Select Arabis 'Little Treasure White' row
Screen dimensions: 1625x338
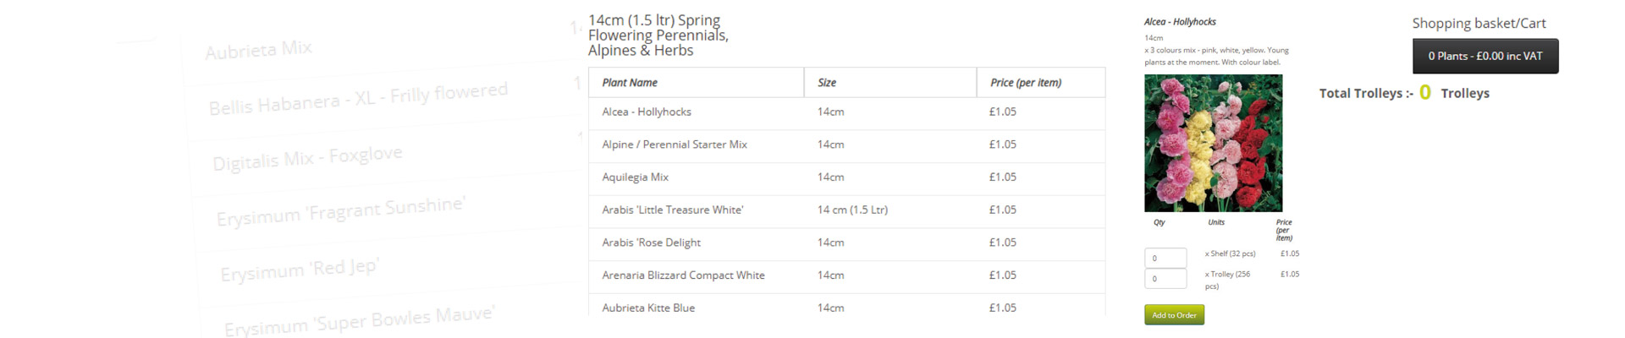point(846,210)
